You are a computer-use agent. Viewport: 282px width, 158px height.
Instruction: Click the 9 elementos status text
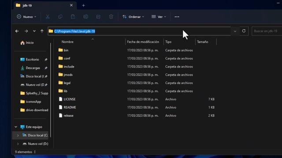23,152
